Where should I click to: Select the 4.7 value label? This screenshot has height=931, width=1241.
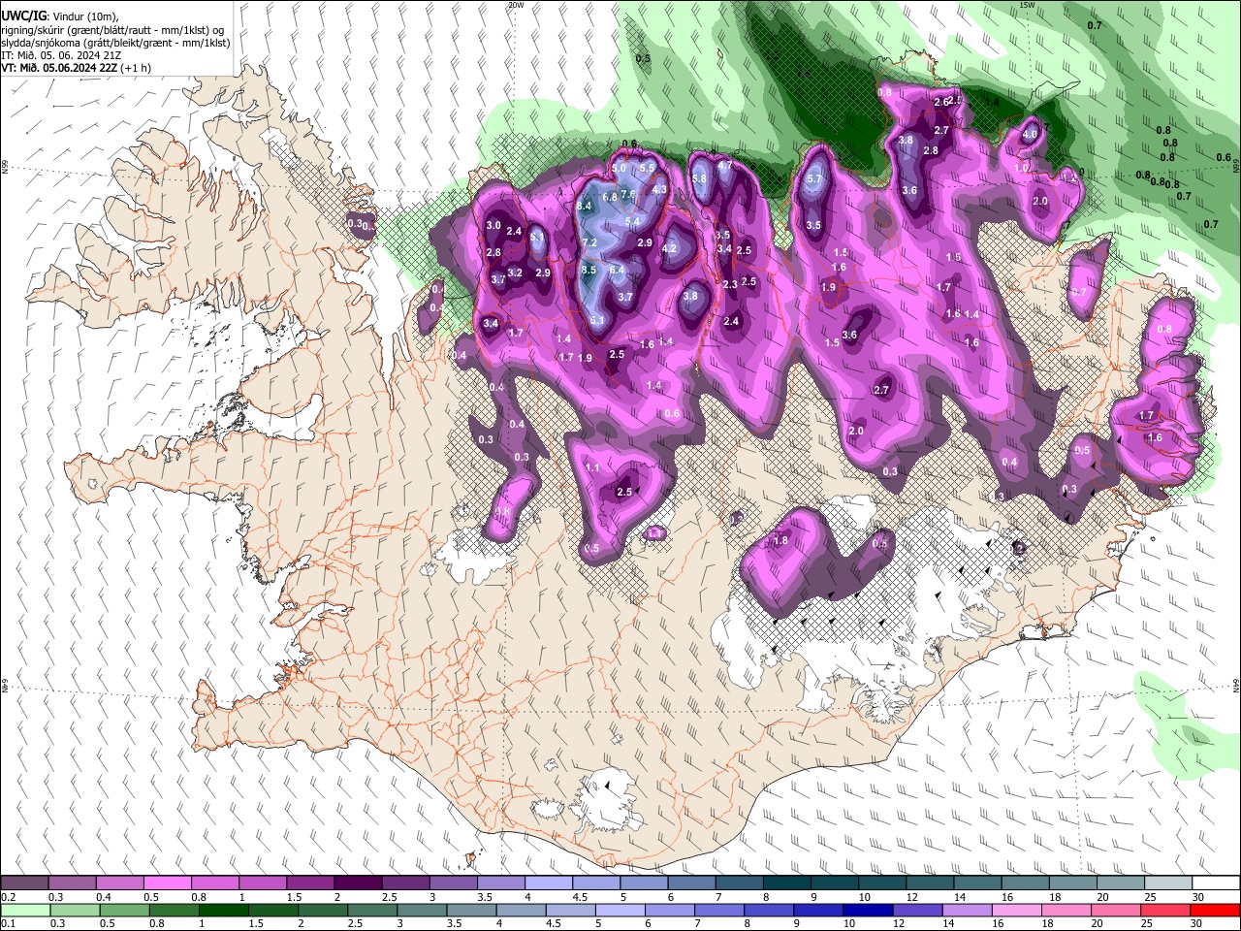pos(725,166)
